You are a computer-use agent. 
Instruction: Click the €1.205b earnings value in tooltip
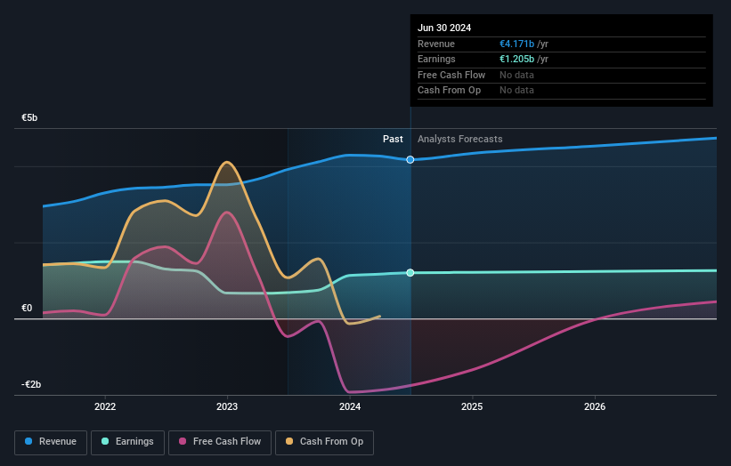(517, 59)
